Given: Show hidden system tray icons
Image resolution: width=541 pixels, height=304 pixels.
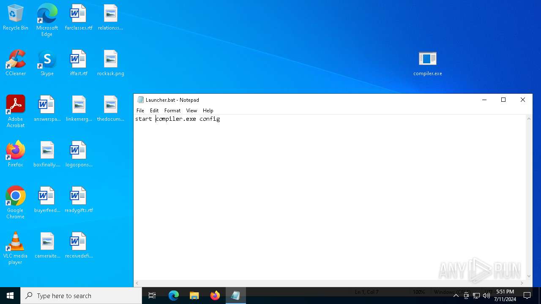Looking at the screenshot, I should click(456, 296).
